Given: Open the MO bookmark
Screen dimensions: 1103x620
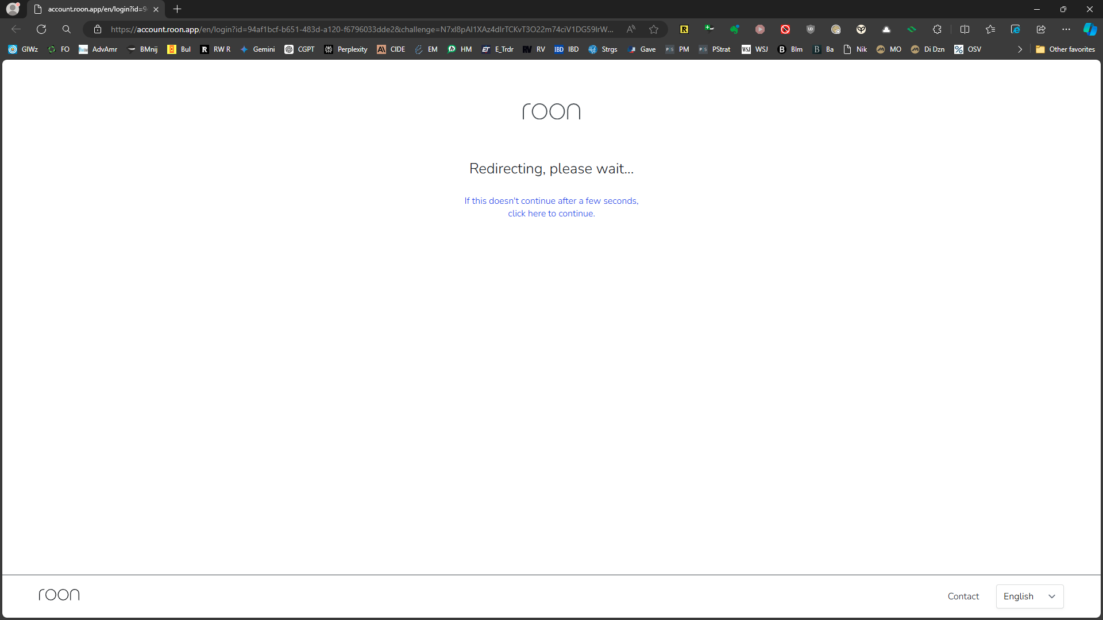Looking at the screenshot, I should [x=889, y=49].
